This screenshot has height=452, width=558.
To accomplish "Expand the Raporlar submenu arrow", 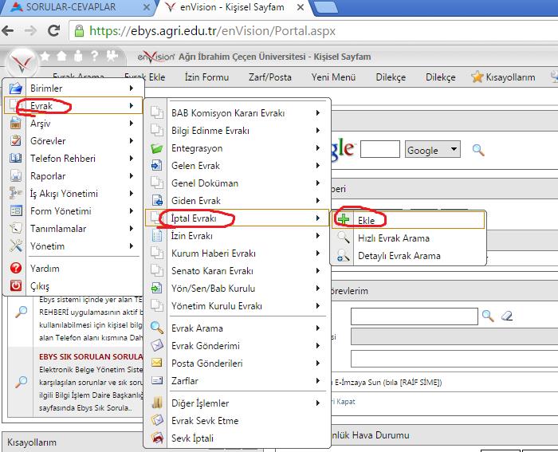I will pos(131,176).
